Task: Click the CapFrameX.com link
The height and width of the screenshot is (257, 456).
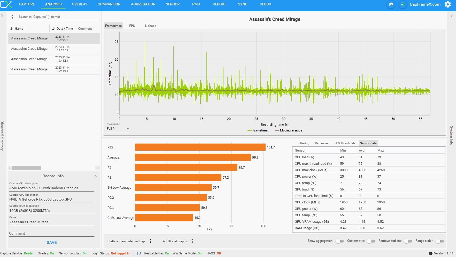Action: click(425, 4)
